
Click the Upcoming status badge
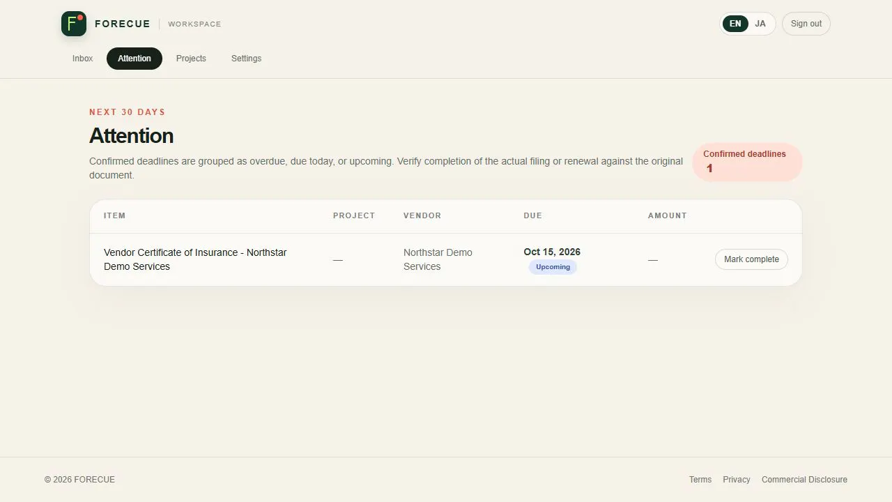(x=553, y=267)
